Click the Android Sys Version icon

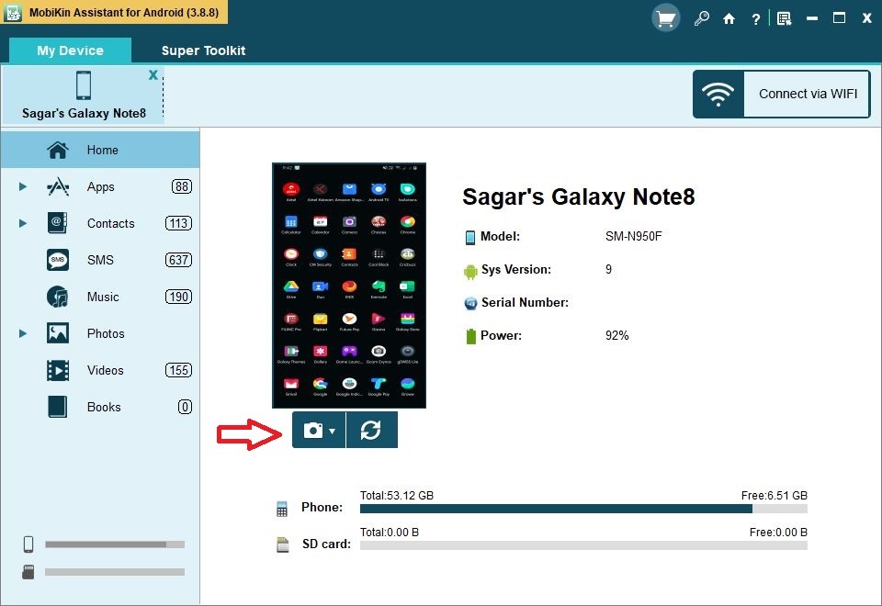(470, 271)
